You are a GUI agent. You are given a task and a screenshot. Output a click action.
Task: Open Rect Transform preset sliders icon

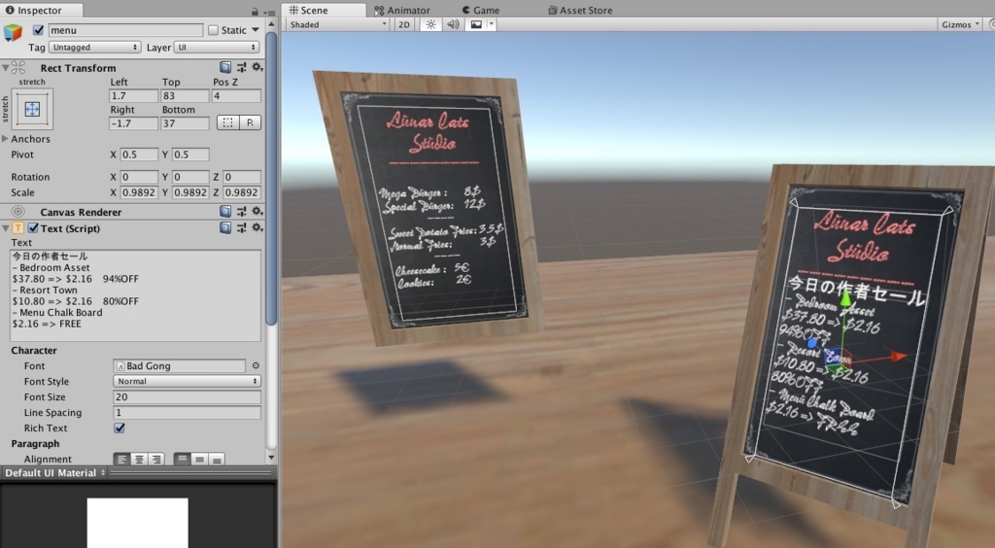pos(241,67)
